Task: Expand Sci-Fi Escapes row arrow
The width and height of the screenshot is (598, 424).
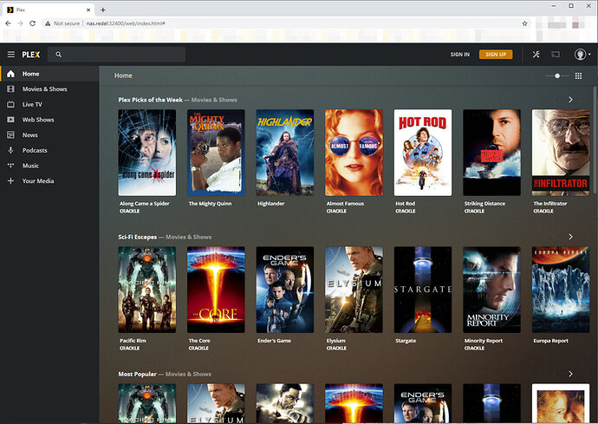Action: 570,237
